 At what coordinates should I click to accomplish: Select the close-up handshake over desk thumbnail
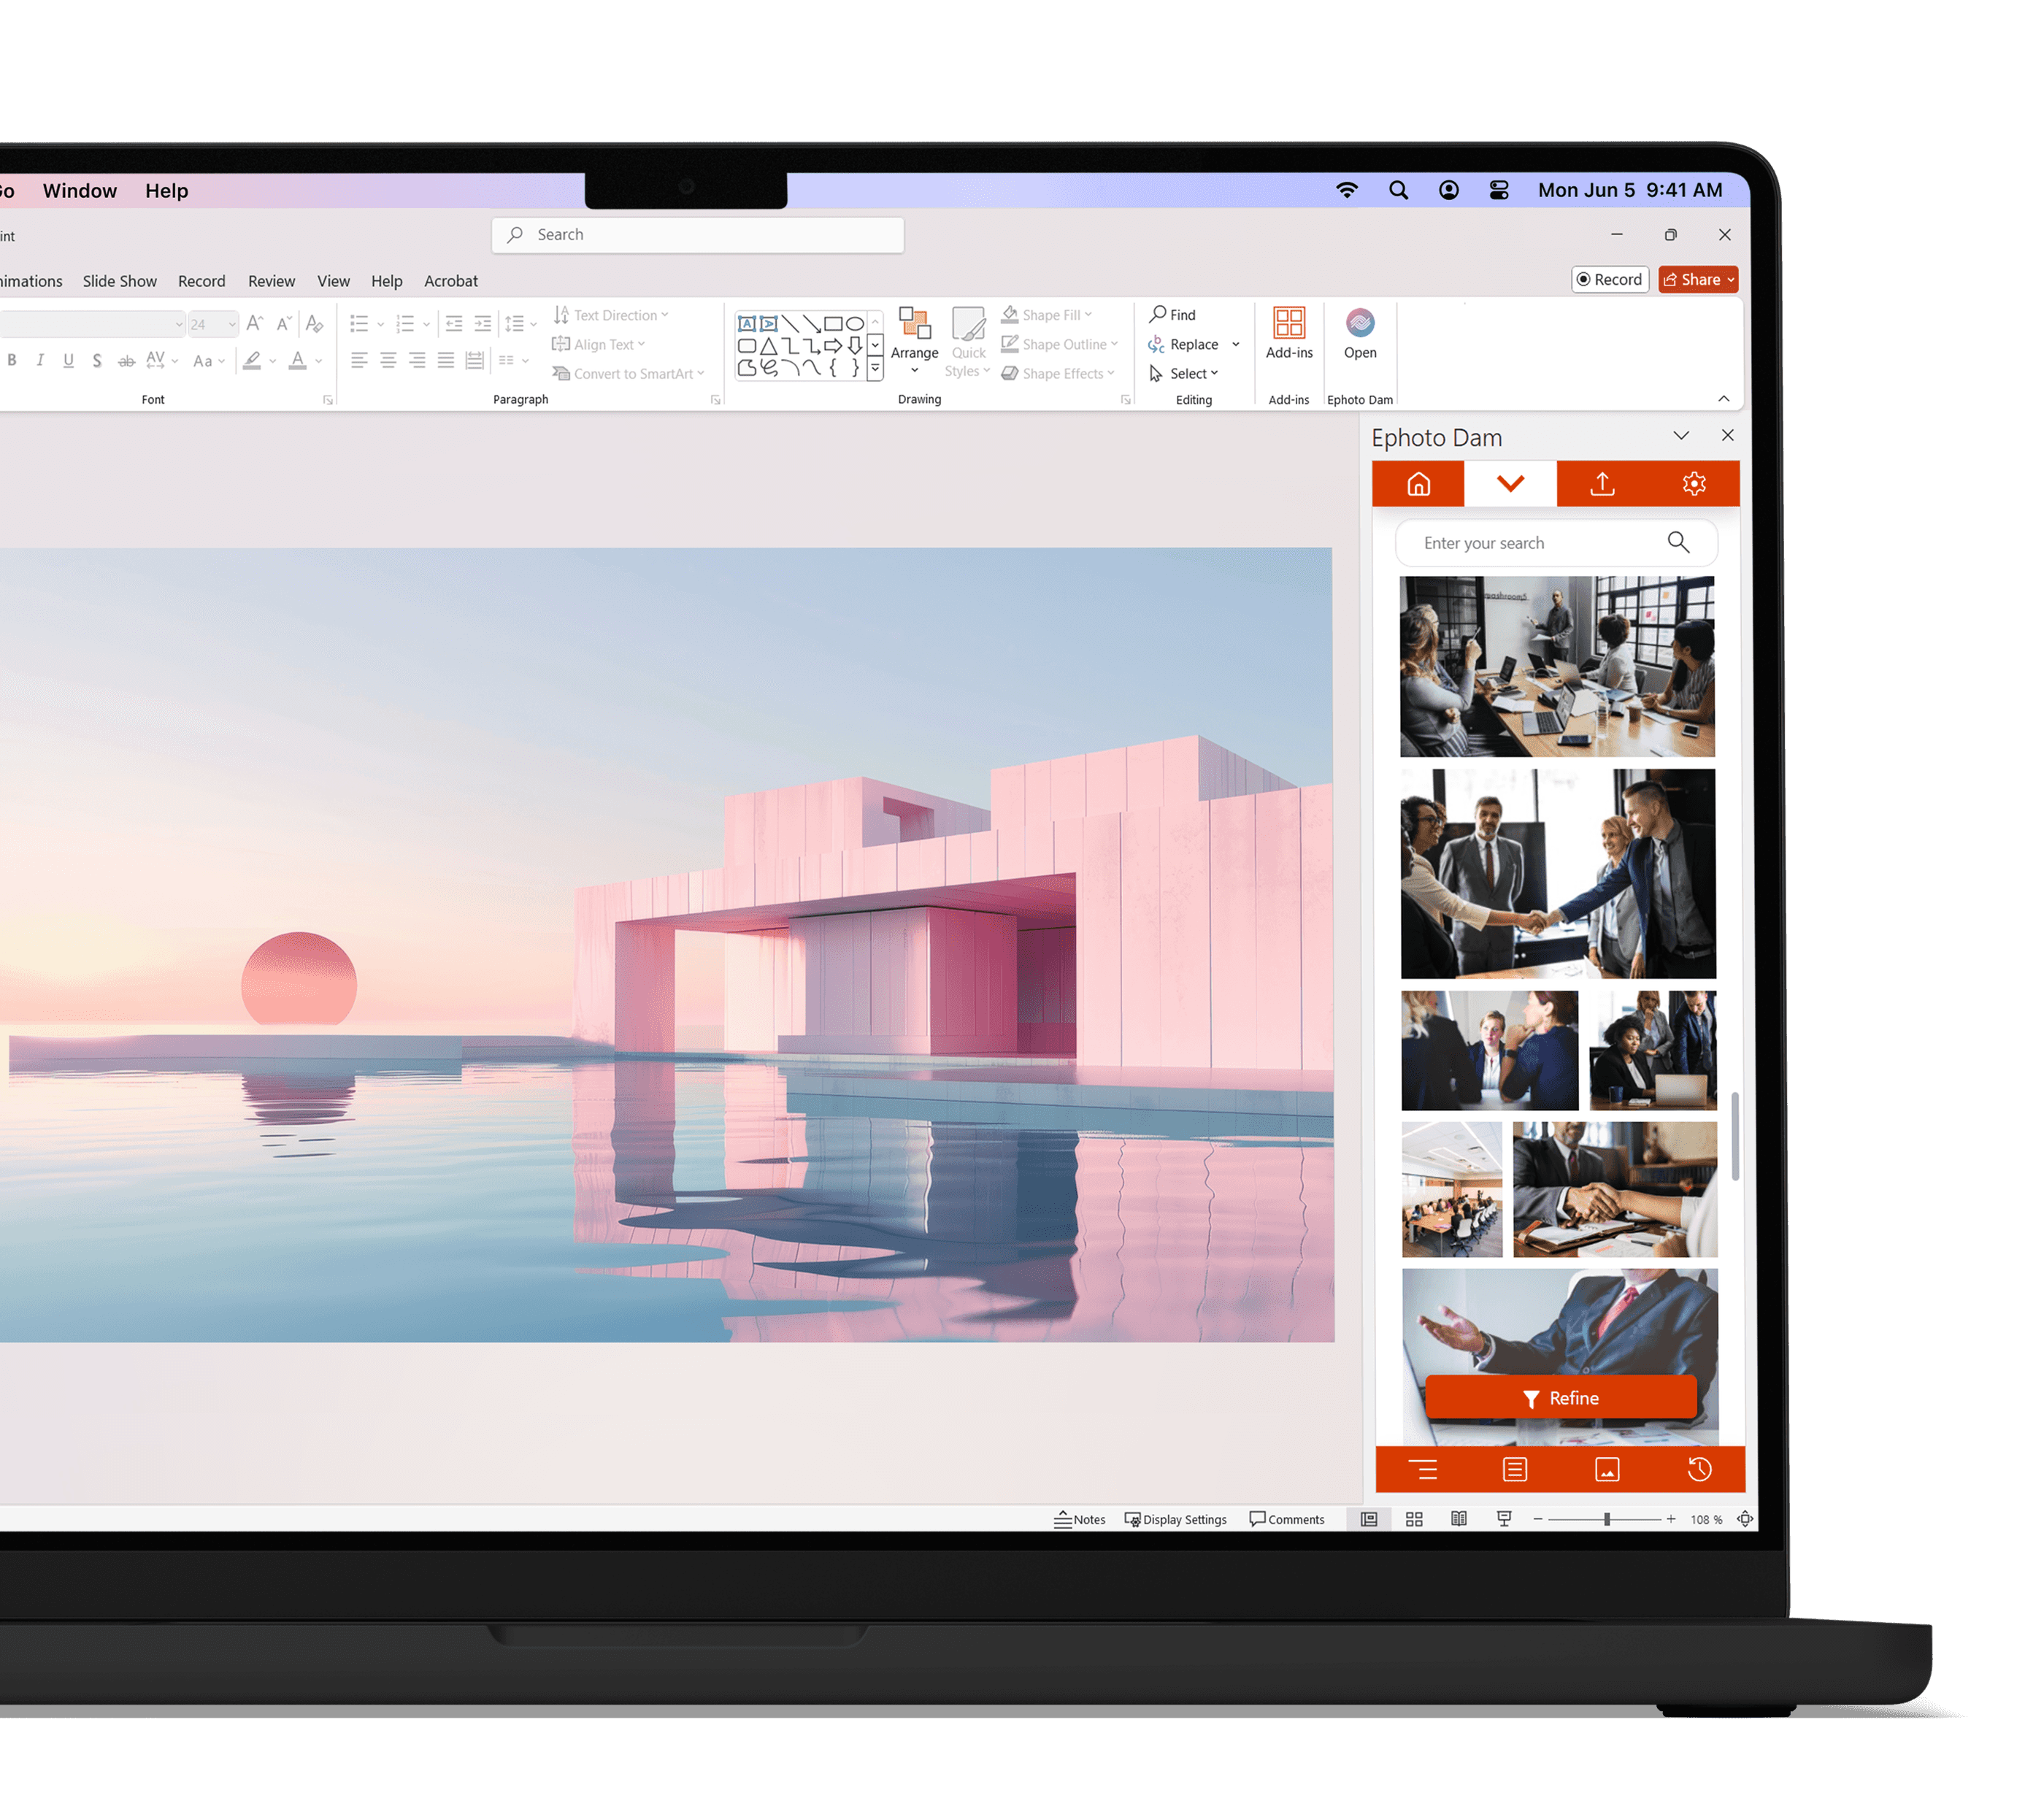(x=1615, y=1189)
